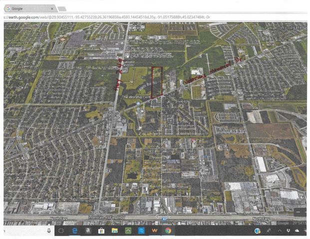The image size is (310, 239).
Task: Select the Google browser tab
Action: tap(30, 8)
